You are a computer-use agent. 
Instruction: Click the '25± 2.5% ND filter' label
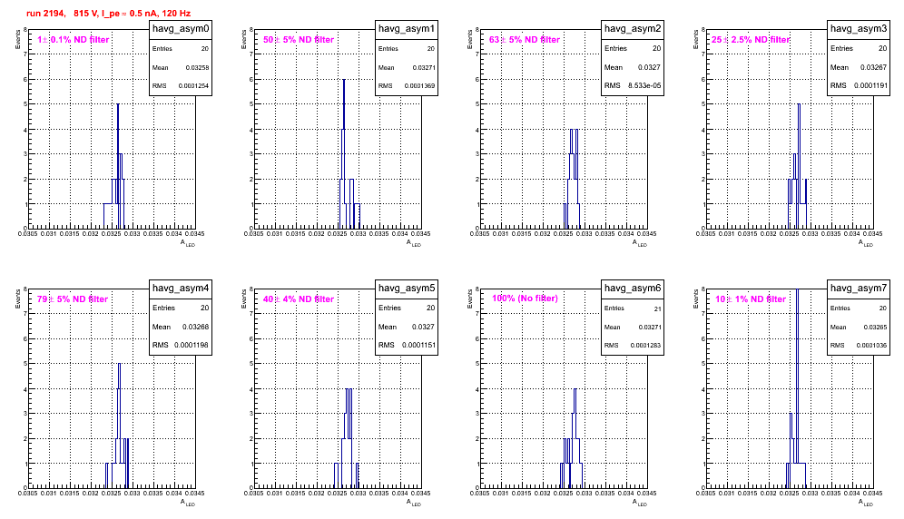[x=751, y=40]
